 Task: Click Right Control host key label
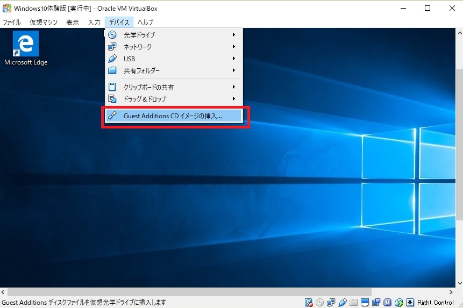pos(435,303)
